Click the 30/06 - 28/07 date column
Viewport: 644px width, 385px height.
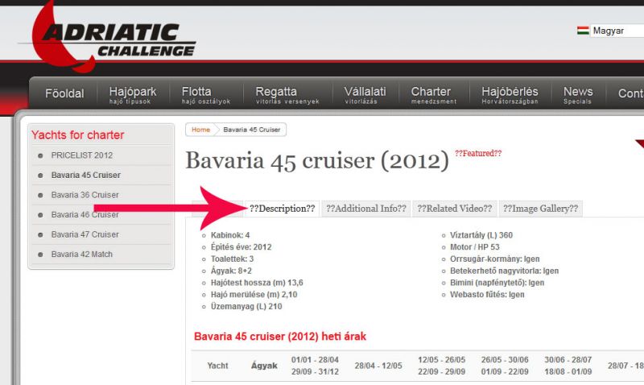[568, 366]
